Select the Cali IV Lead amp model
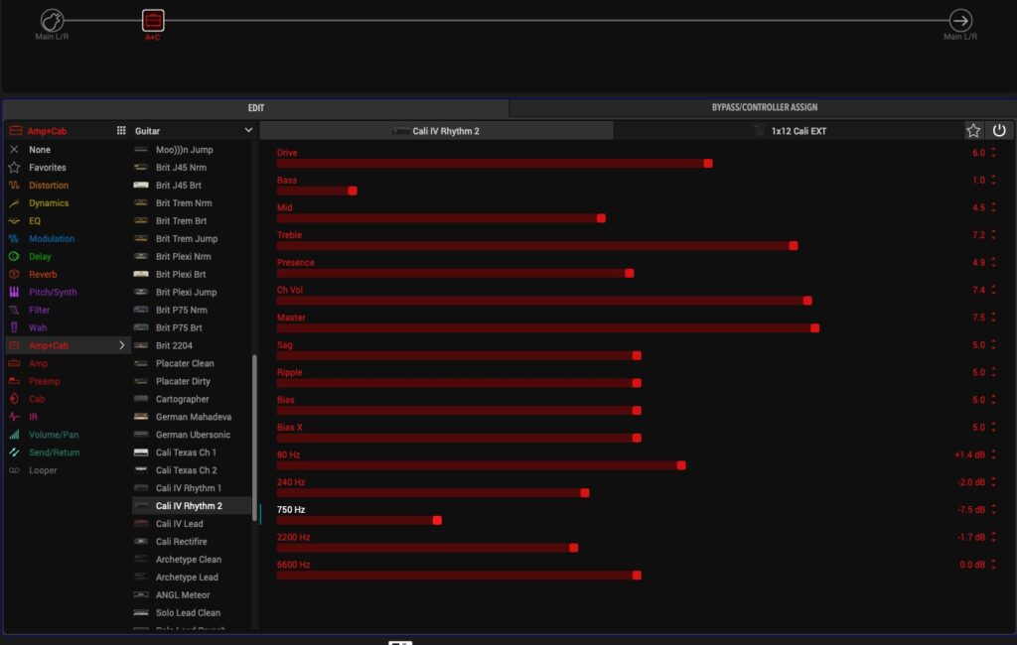 point(179,524)
